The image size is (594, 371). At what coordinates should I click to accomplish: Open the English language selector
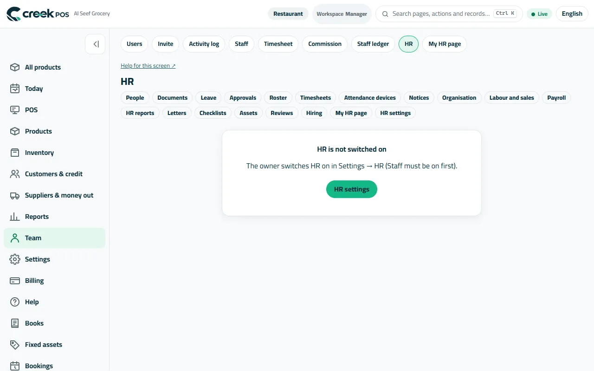(x=572, y=14)
